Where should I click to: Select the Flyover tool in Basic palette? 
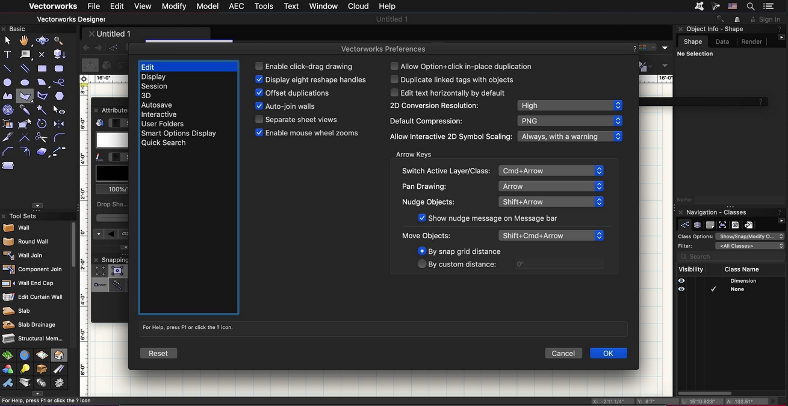tap(42, 41)
